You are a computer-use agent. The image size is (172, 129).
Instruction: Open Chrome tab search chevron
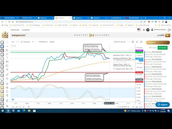(x=155, y=18)
